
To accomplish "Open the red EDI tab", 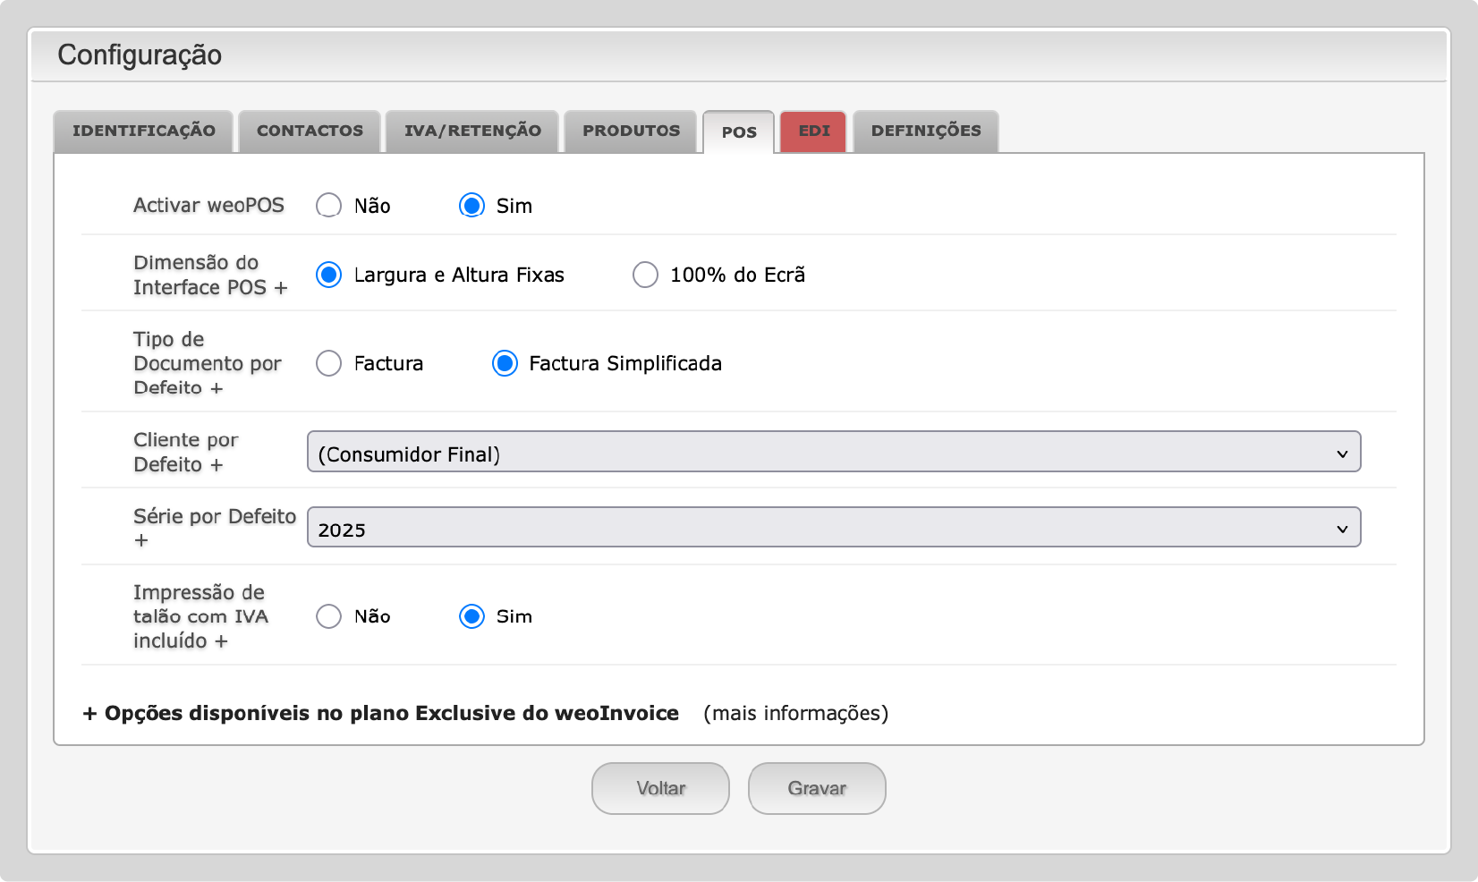I will 813,131.
